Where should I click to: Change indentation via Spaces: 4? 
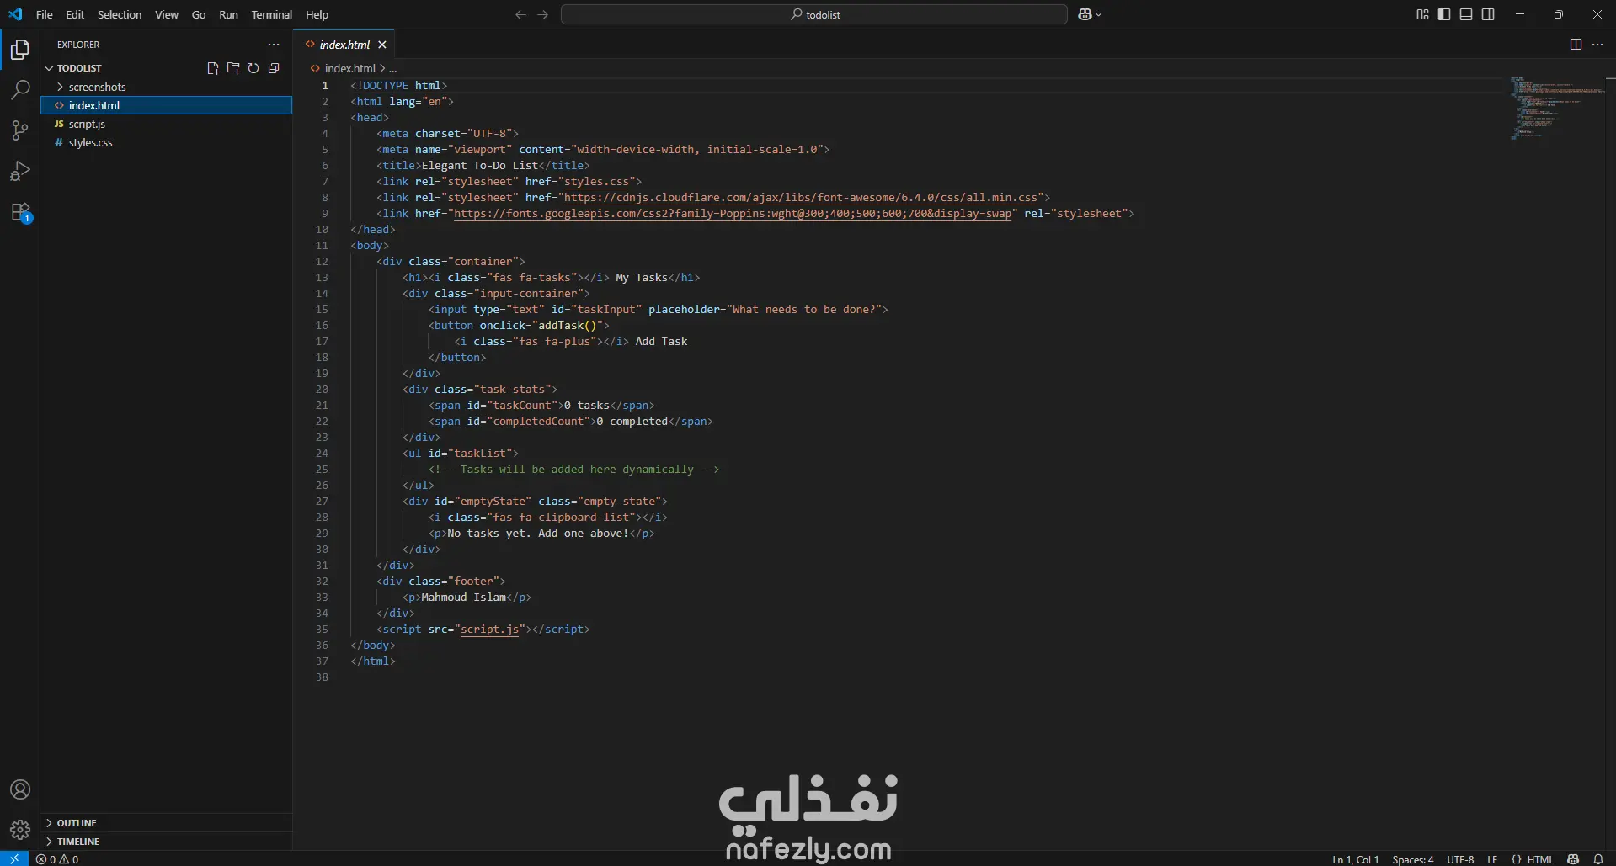[x=1413, y=859]
